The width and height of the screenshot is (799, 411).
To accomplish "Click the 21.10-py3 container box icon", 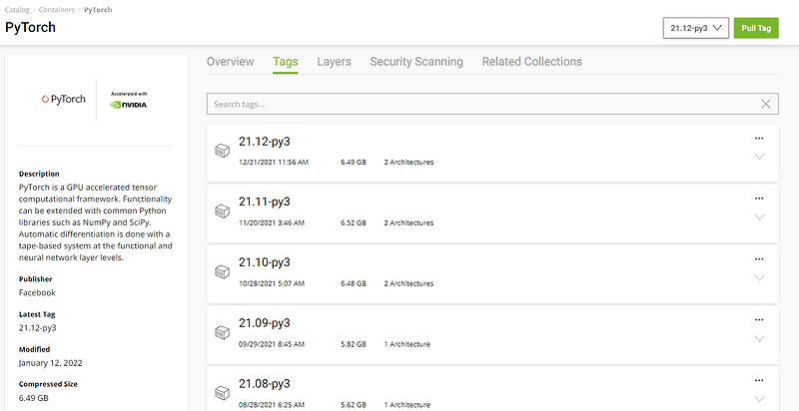I will pos(223,272).
